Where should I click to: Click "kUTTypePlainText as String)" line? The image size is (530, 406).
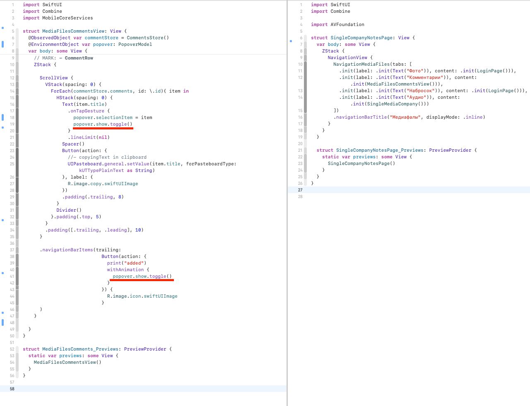click(117, 170)
